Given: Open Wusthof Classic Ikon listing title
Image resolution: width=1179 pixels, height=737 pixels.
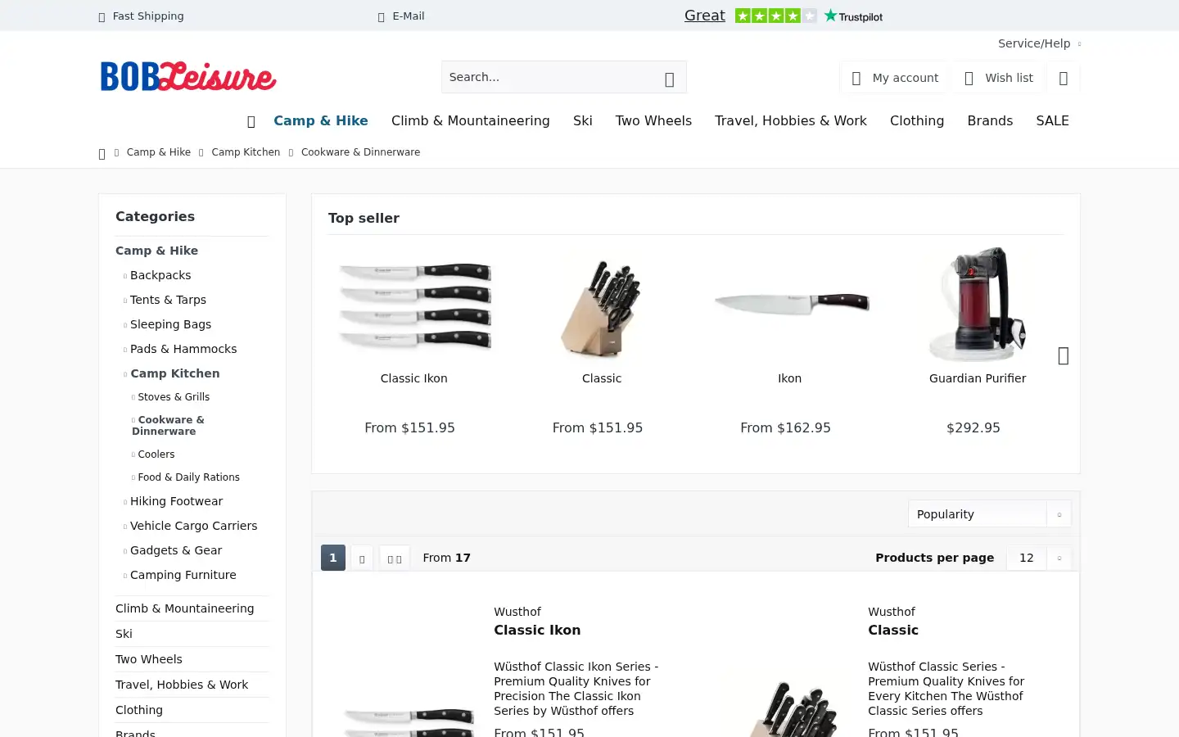Looking at the screenshot, I should pos(537,630).
